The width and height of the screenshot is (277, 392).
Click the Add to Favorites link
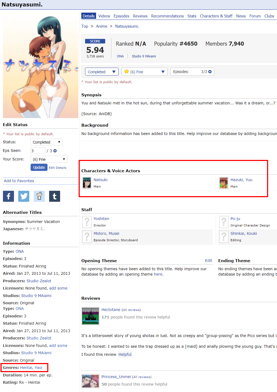tap(19, 181)
